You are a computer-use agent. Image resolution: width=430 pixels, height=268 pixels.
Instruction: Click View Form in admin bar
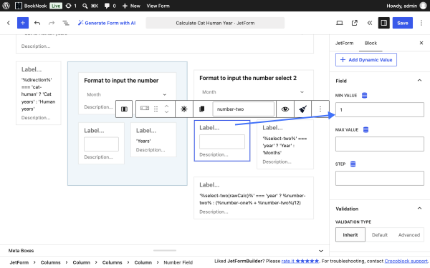pos(158,6)
